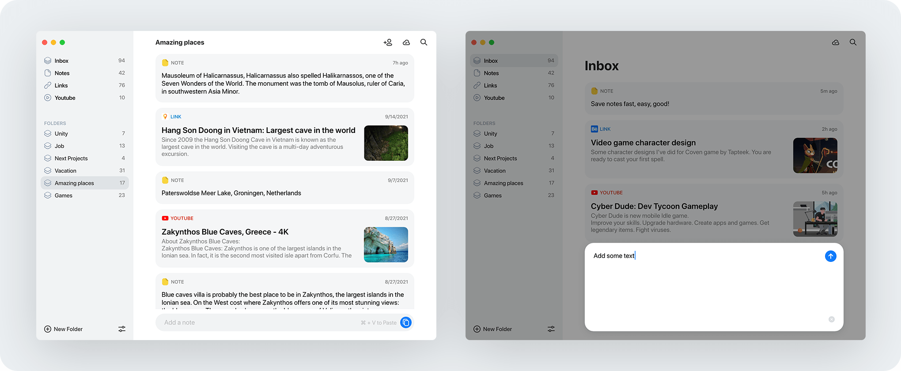Select the Vacation folder in left sidebar

65,170
